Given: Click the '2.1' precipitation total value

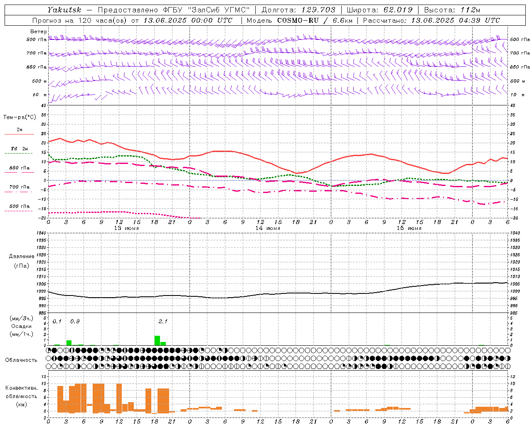Looking at the screenshot, I should point(163,322).
